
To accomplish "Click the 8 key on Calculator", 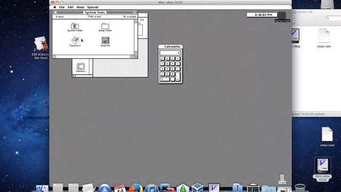I will tap(167, 63).
